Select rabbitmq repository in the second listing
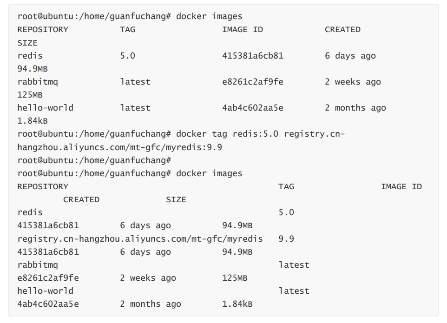This screenshot has width=447, height=323. tap(38, 265)
